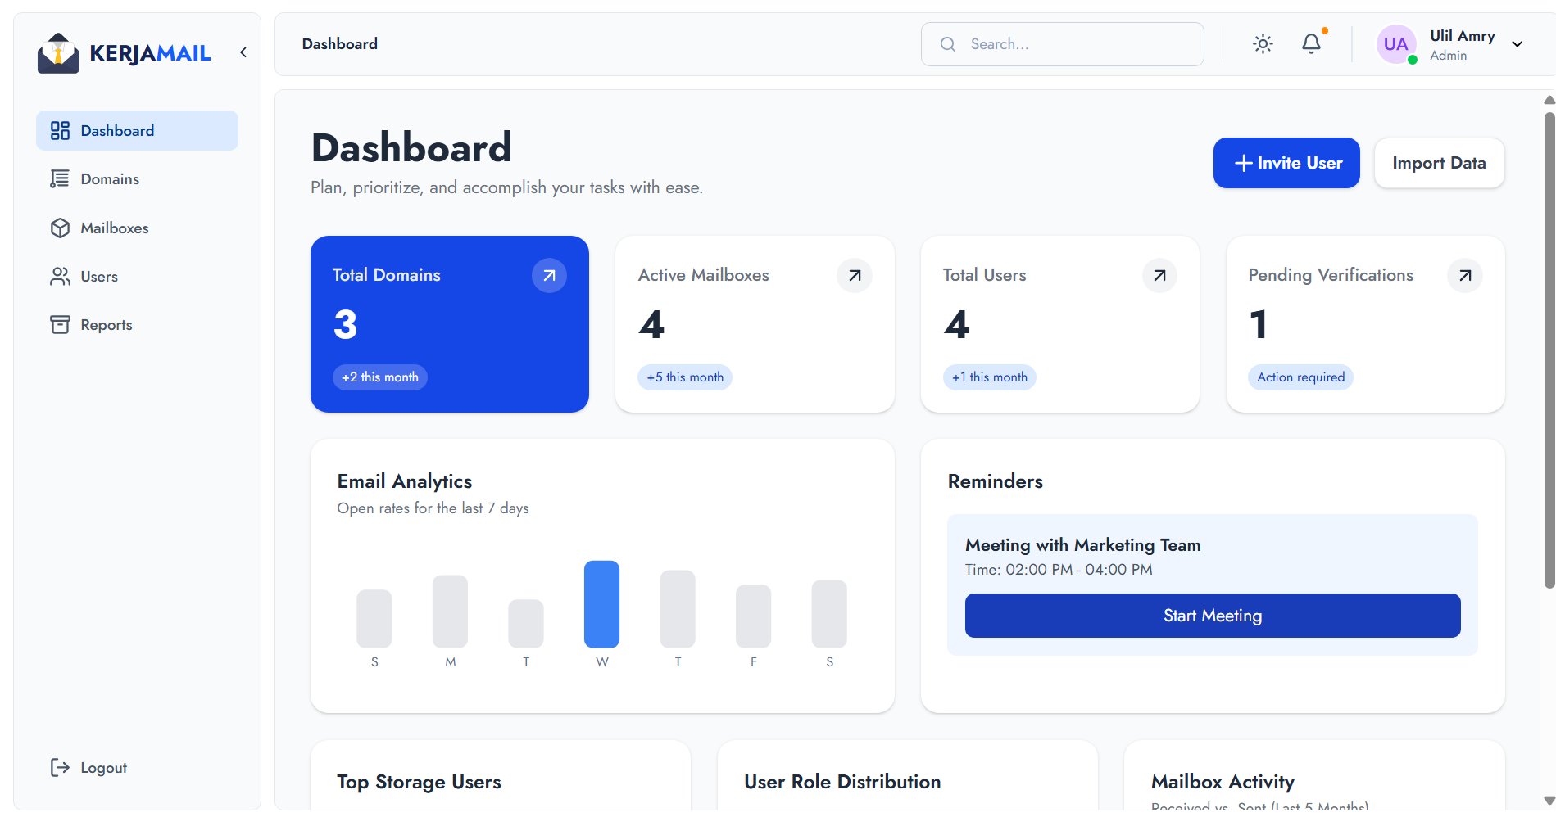Click the KerjaMail envelope logo
The height and width of the screenshot is (817, 1556).
(58, 53)
